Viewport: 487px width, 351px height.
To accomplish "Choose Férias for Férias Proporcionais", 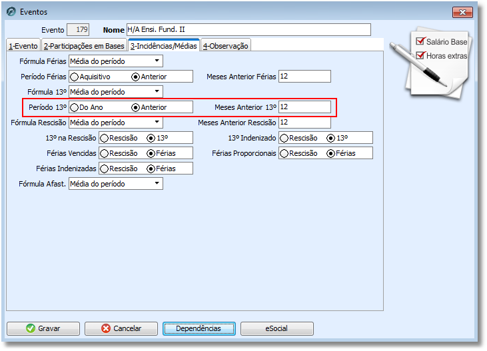I will pos(331,153).
